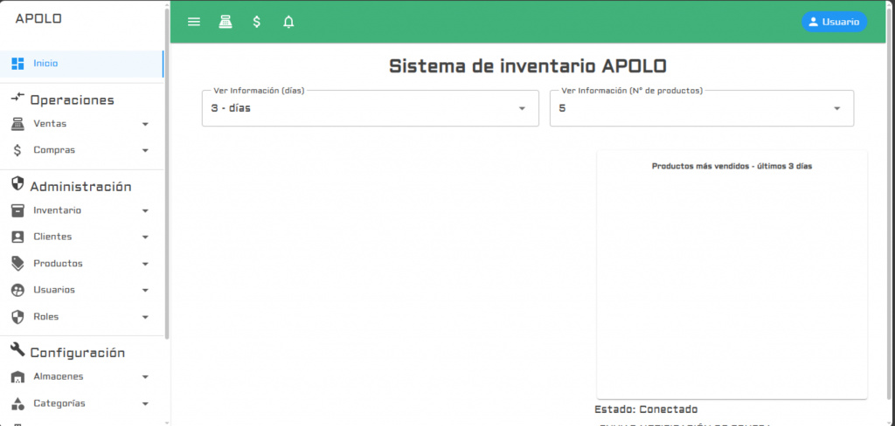Screen dimensions: 895x426
Task: Click the dollar sign icon in top bar
Action: point(256,22)
